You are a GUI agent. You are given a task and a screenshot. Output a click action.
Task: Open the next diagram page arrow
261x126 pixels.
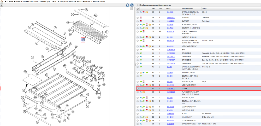point(132,5)
